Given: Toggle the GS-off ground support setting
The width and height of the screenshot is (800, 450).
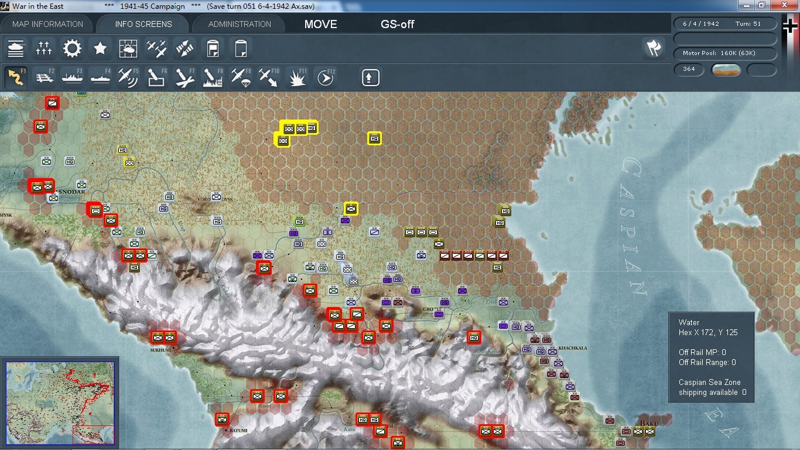Looking at the screenshot, I should (398, 25).
